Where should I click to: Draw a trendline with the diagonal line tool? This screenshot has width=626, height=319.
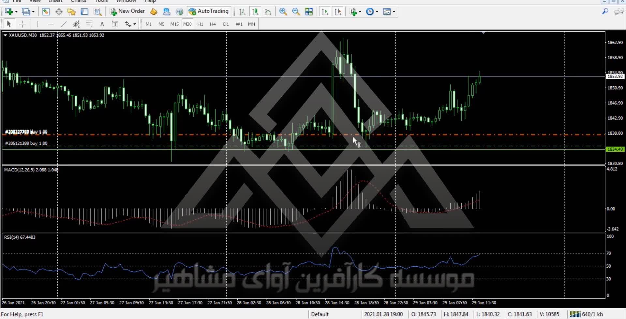tap(64, 24)
